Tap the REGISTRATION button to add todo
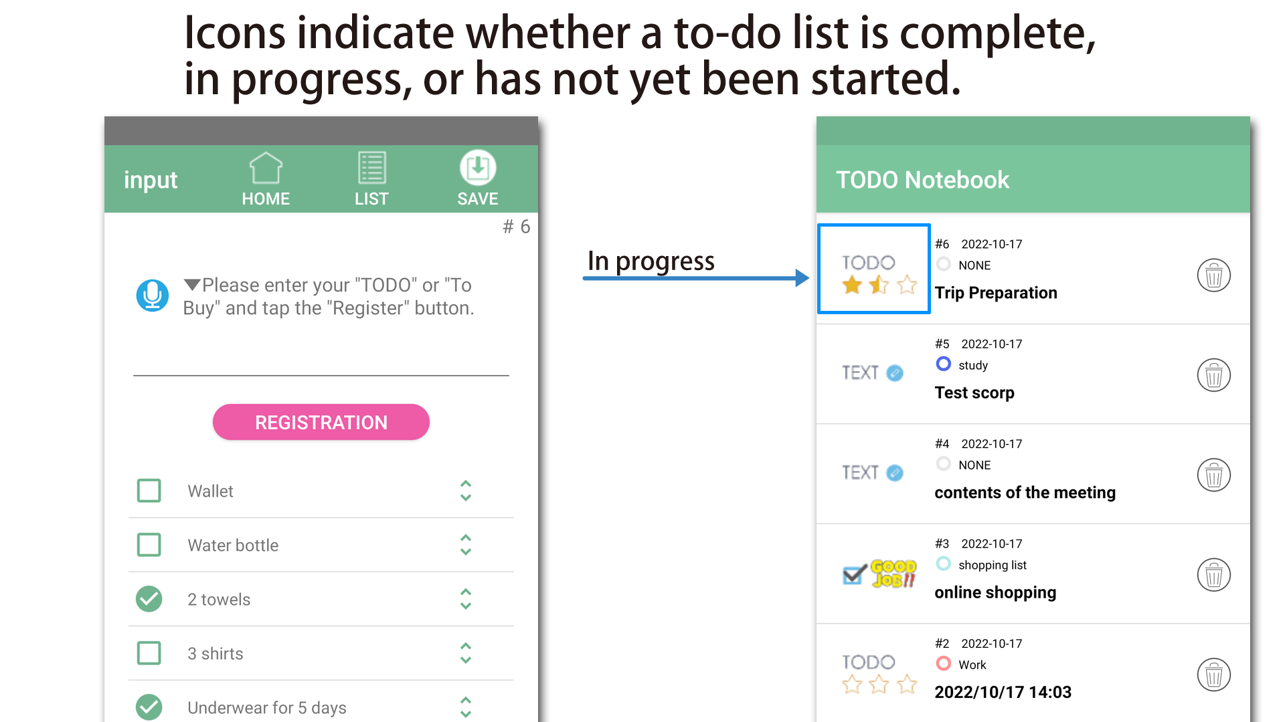Screen dimensions: 1285x722 pos(321,421)
